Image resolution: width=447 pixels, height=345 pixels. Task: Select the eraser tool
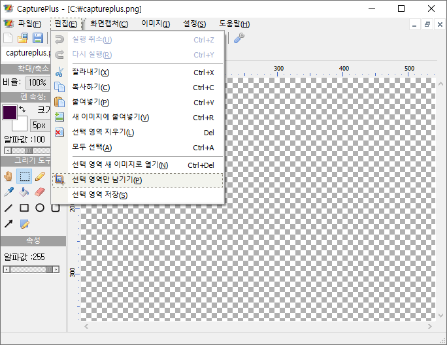click(40, 192)
